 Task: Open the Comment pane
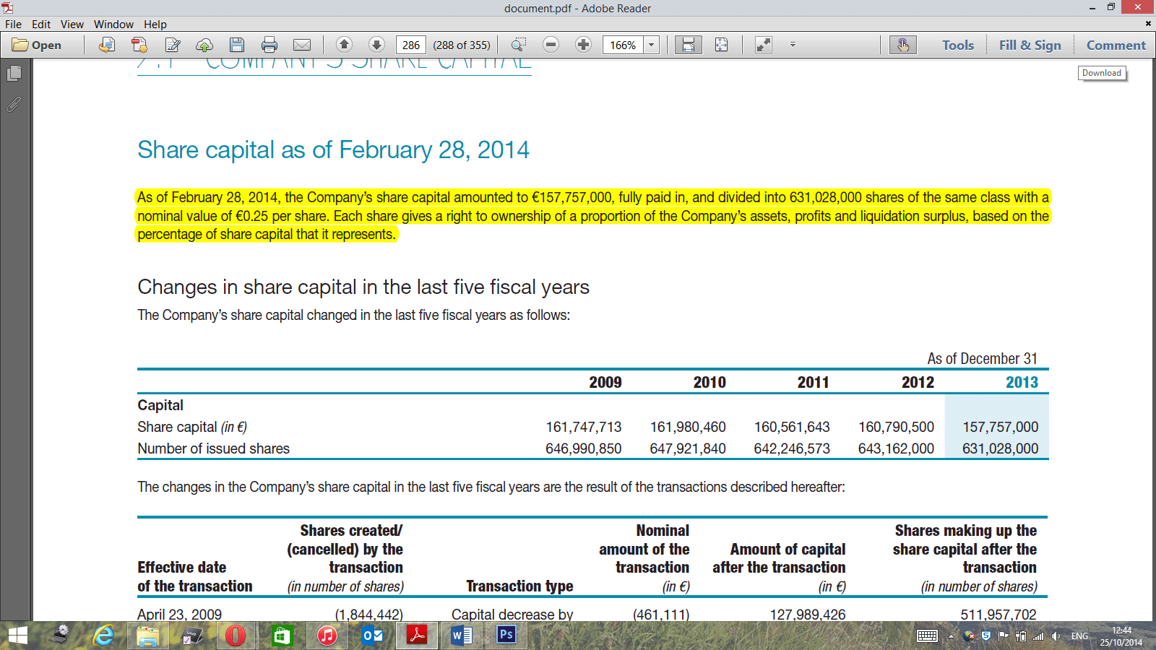pos(1116,45)
